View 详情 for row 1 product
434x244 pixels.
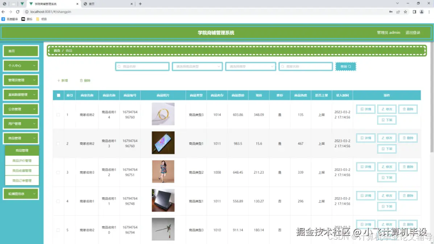(365, 109)
